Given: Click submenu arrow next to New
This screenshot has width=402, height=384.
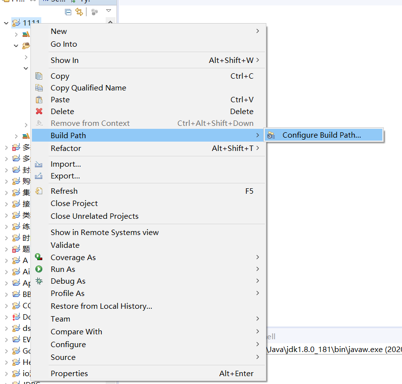Looking at the screenshot, I should (x=258, y=31).
